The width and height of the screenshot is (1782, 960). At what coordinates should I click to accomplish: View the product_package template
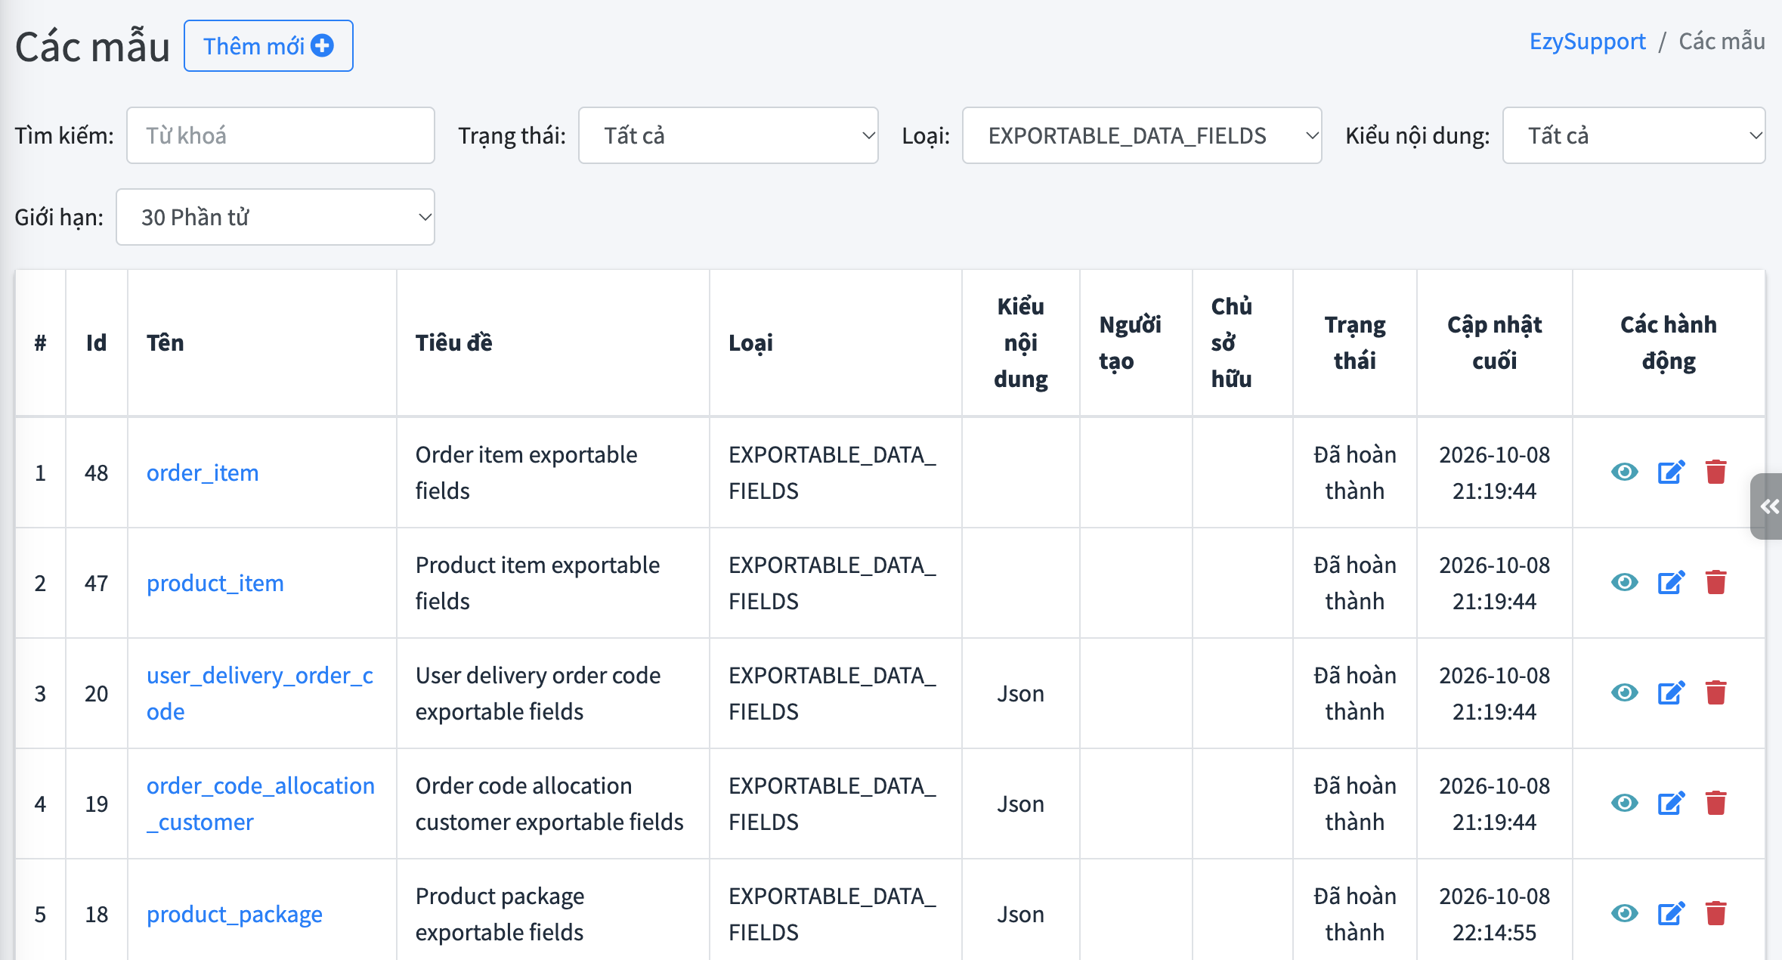[x=1624, y=914]
